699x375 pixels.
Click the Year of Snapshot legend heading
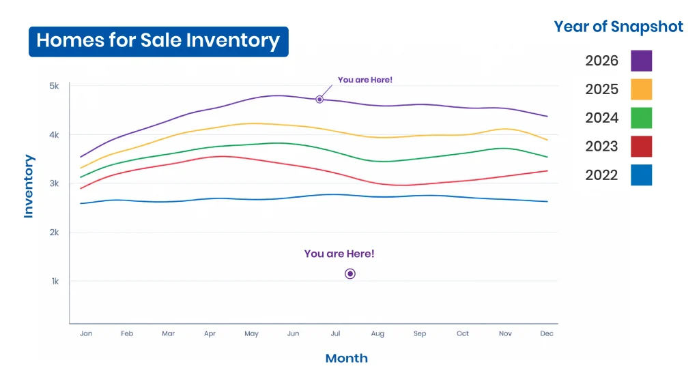tap(618, 27)
